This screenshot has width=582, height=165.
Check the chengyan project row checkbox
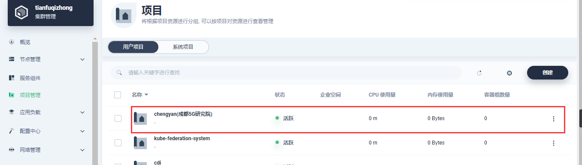(x=118, y=118)
